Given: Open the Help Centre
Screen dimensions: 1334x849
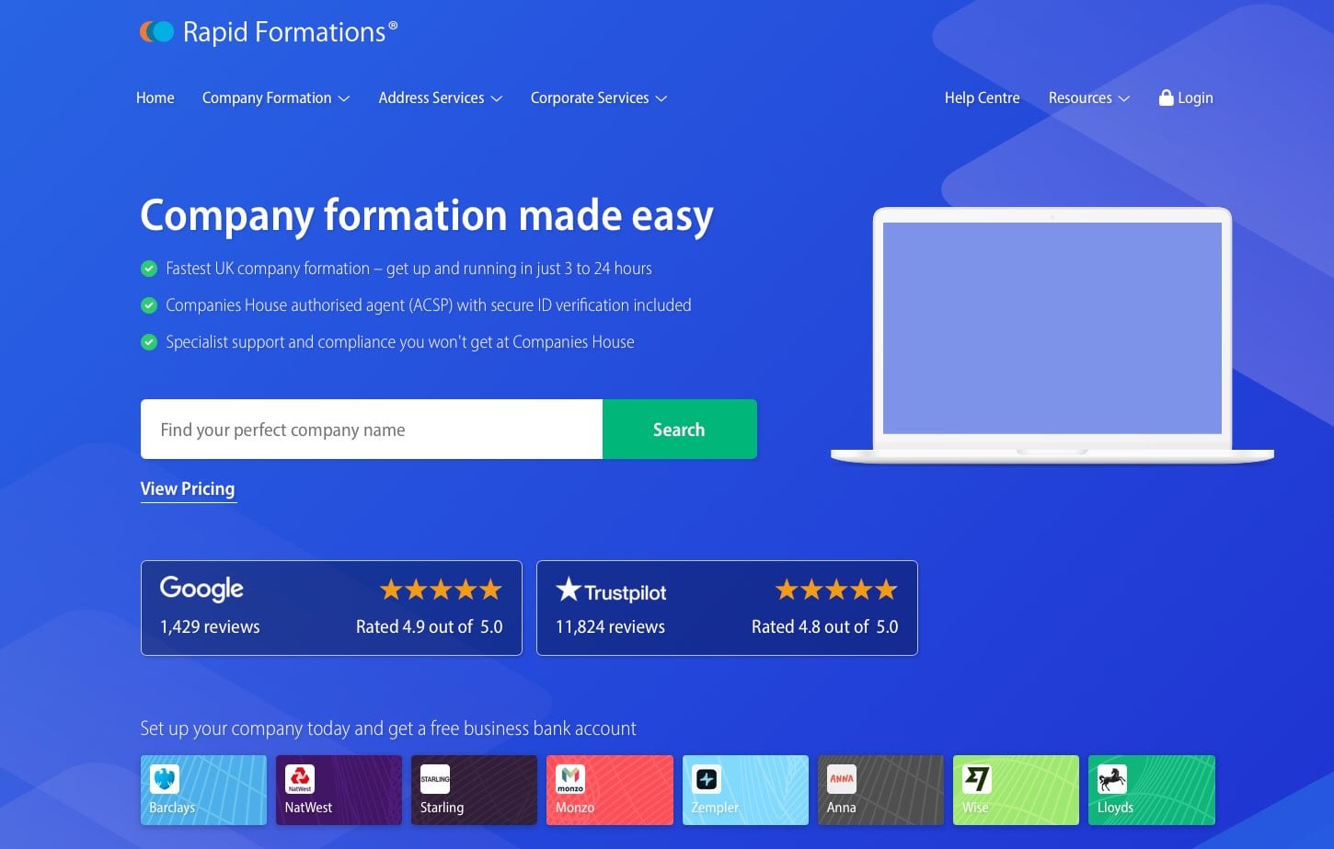Looking at the screenshot, I should click(983, 98).
